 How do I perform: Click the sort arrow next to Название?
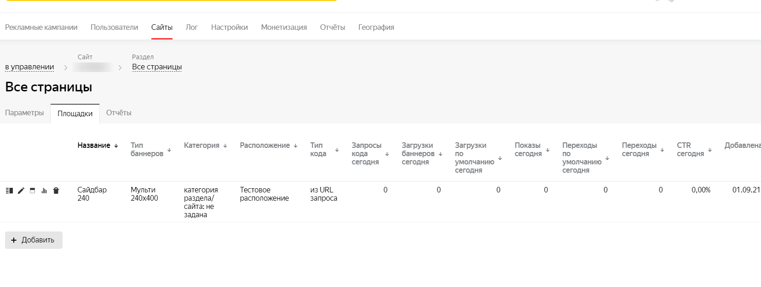point(116,146)
